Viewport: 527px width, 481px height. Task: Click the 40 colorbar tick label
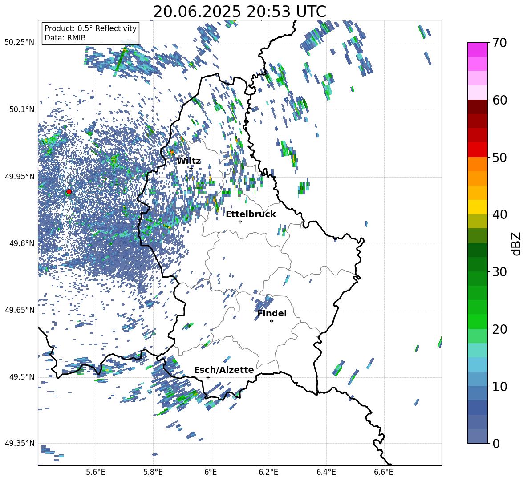(499, 214)
